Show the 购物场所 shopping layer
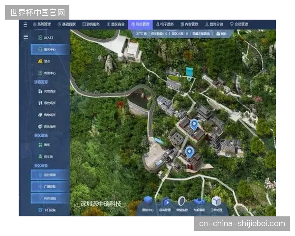Screen dimensions: 295x236 (x=47, y=115)
